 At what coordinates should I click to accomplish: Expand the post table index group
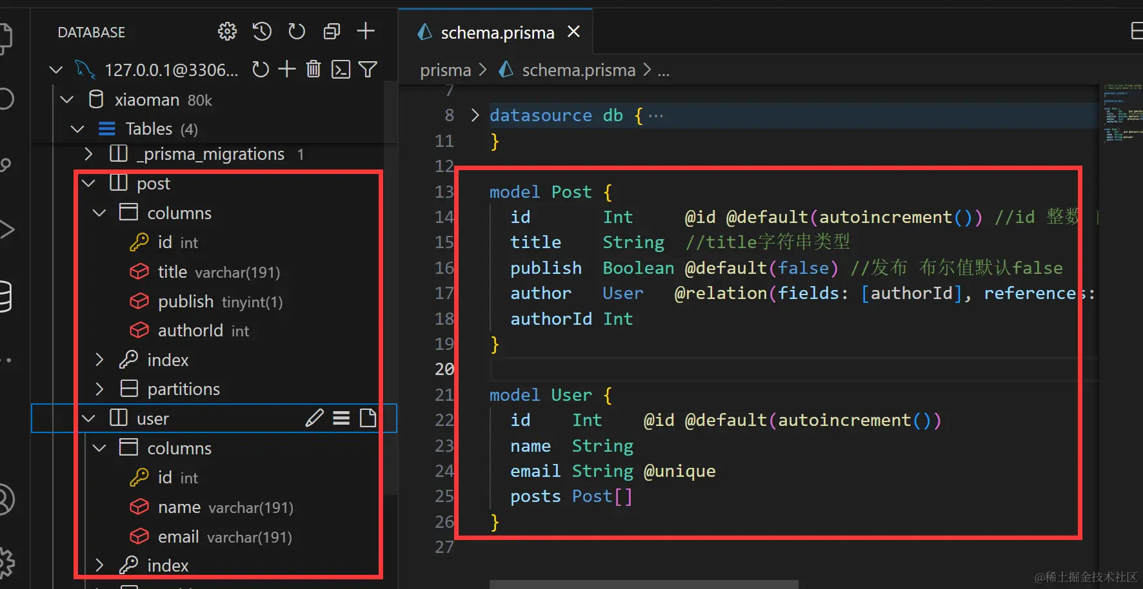(x=99, y=360)
